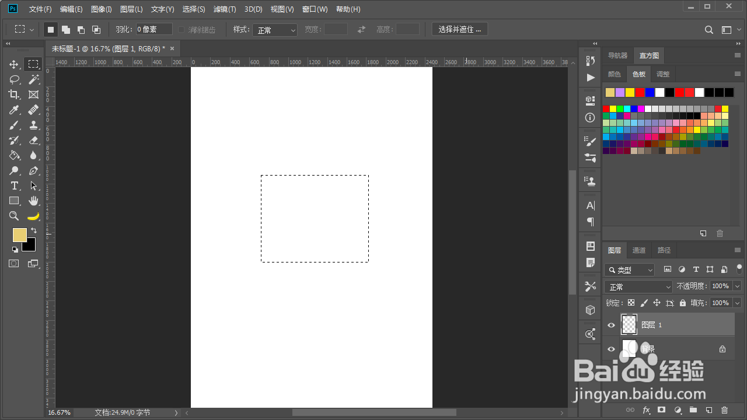This screenshot has height=420, width=747.
Task: Create a new layer group folder
Action: coord(693,410)
